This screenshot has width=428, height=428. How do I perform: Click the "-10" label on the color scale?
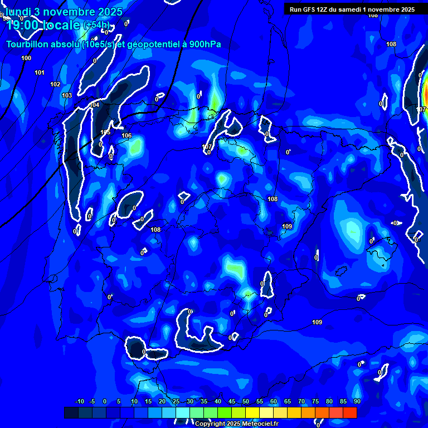79,401
